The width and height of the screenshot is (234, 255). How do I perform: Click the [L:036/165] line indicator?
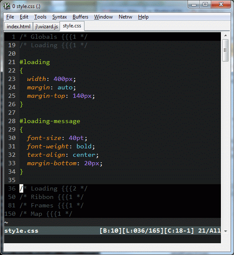coord(143,231)
